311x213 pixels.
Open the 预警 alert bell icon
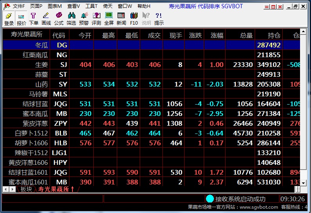[84, 18]
